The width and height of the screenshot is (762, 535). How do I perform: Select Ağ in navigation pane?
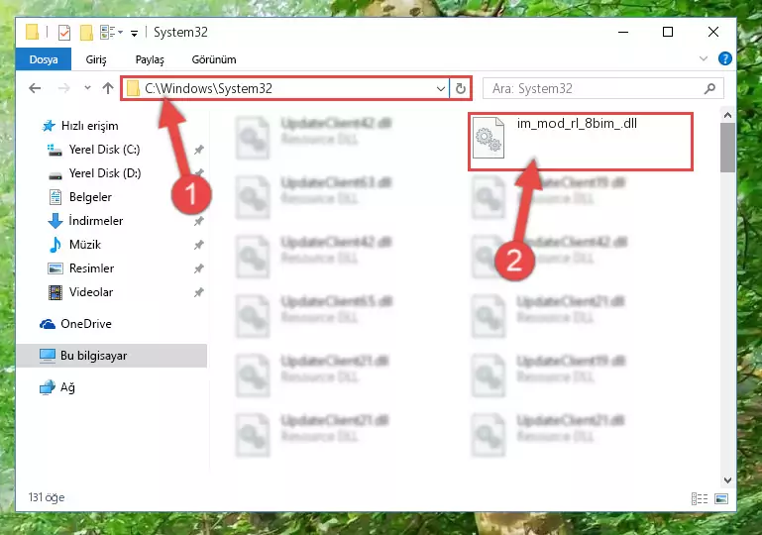pos(67,387)
